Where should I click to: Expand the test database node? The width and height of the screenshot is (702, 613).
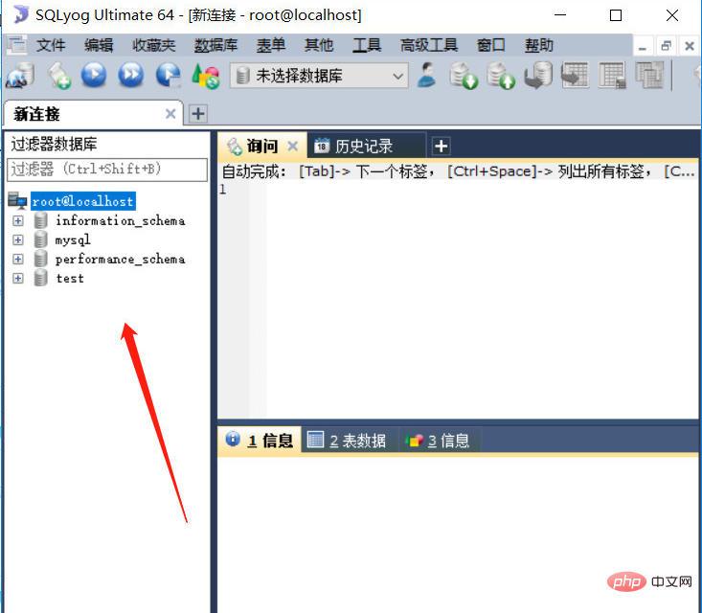coord(17,278)
